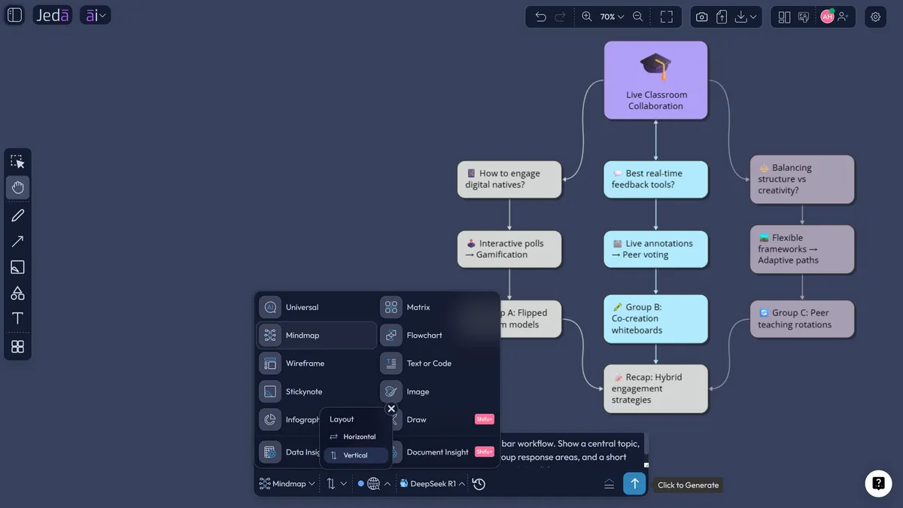The image size is (903, 508).
Task: Close the Layout popup
Action: pyautogui.click(x=391, y=409)
